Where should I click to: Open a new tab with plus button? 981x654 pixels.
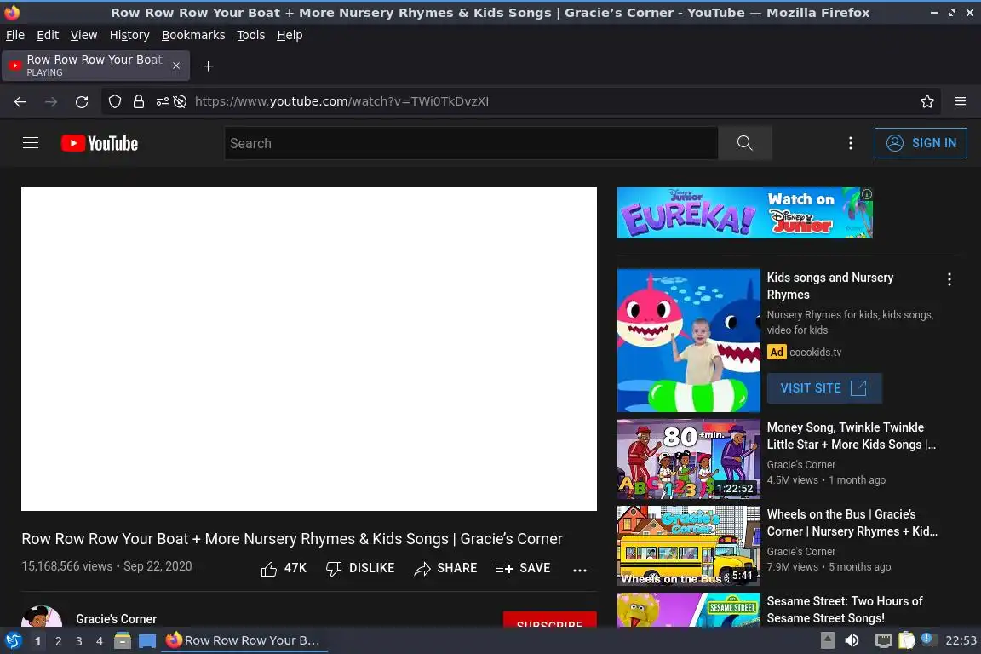click(209, 66)
